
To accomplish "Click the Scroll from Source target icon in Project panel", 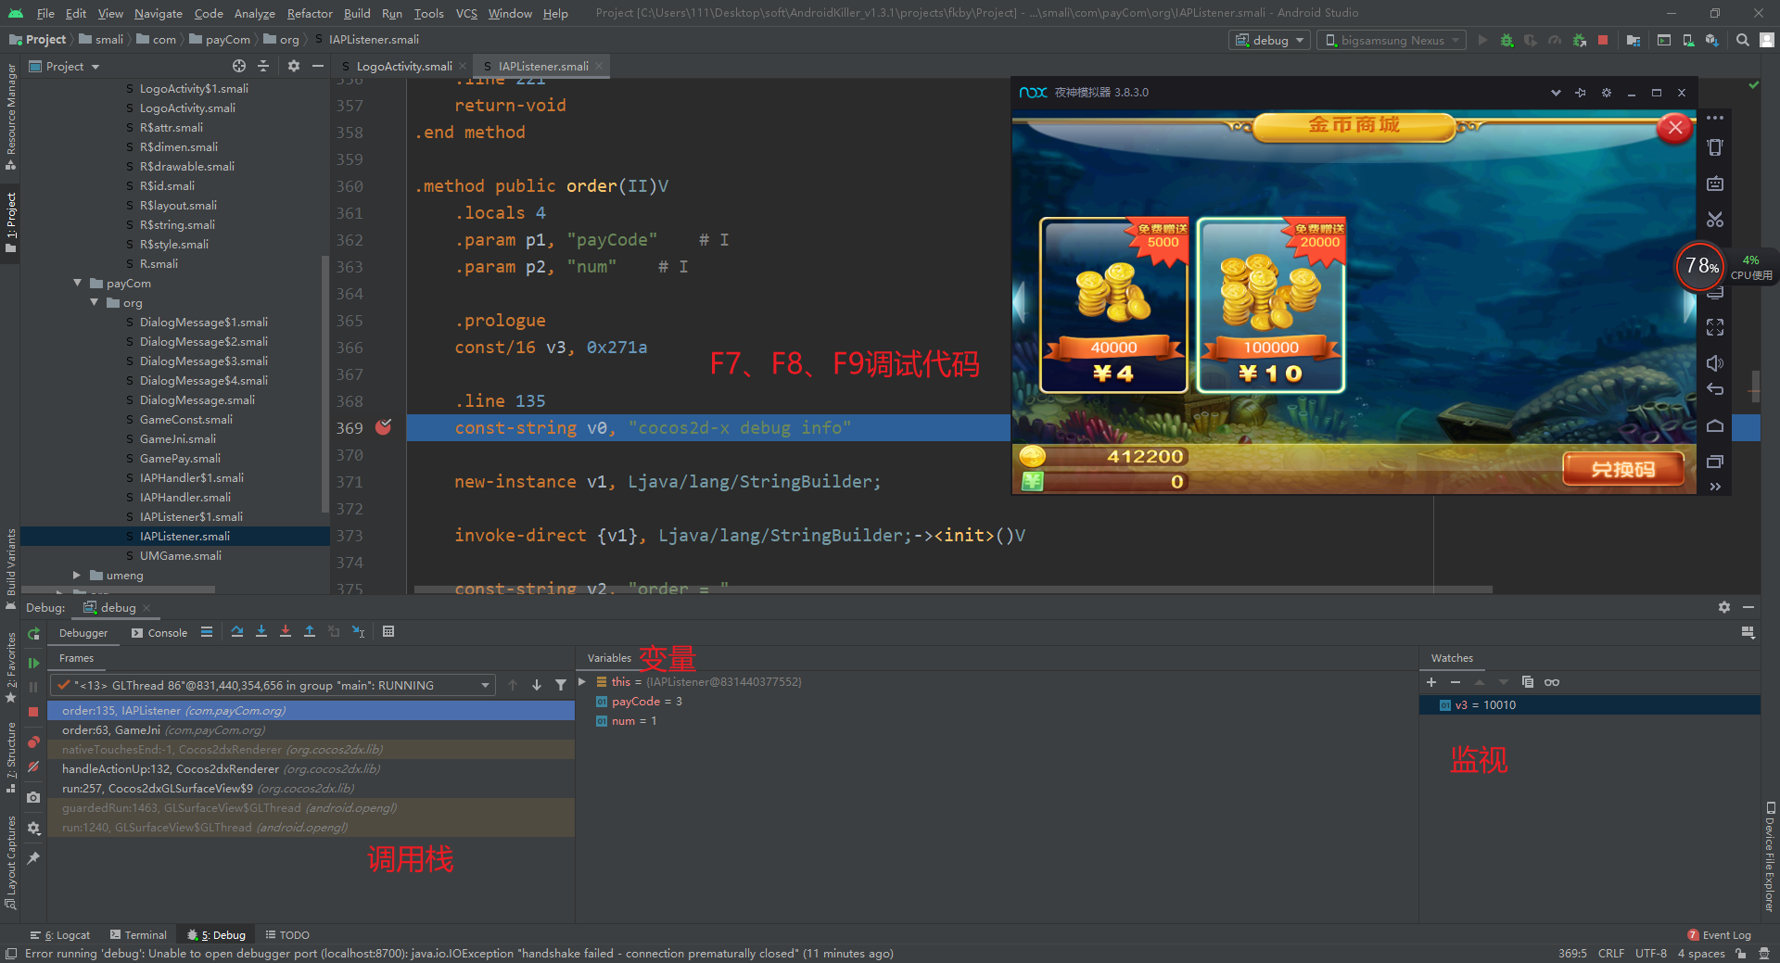I will tap(239, 66).
